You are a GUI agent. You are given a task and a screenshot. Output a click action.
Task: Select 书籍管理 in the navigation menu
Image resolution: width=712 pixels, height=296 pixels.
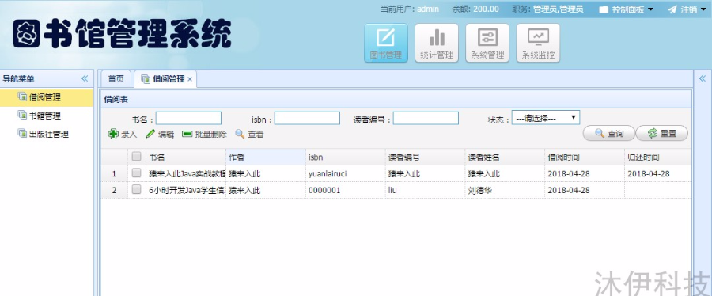coord(47,116)
